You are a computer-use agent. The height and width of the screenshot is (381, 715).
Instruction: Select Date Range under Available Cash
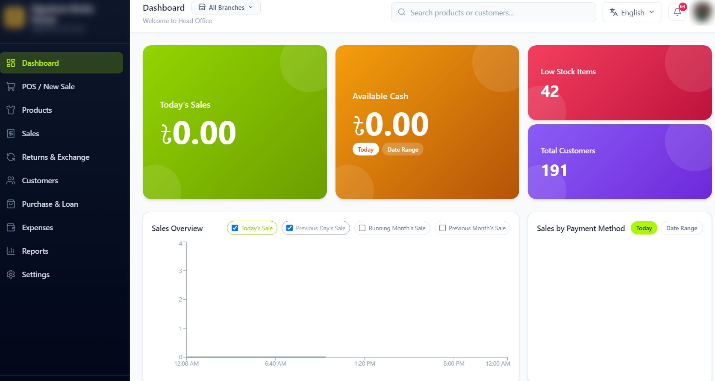coord(403,149)
